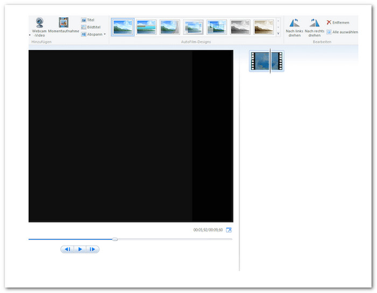Go to previous frame

[x=67, y=249]
